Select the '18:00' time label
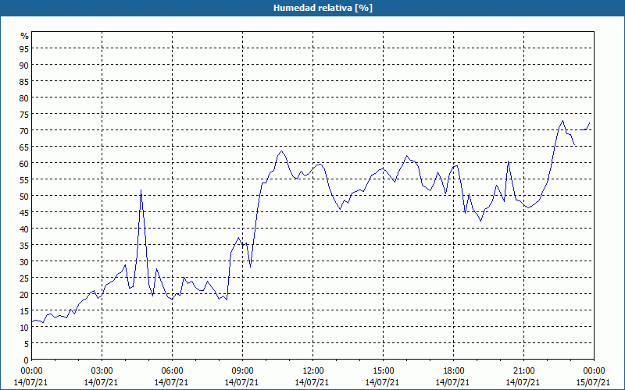 (x=454, y=371)
